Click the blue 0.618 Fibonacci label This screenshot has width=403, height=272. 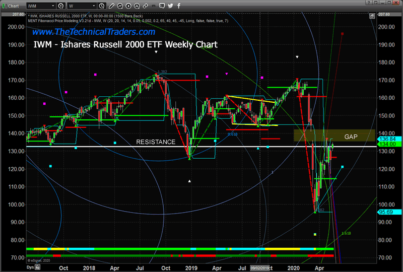tap(233, 134)
